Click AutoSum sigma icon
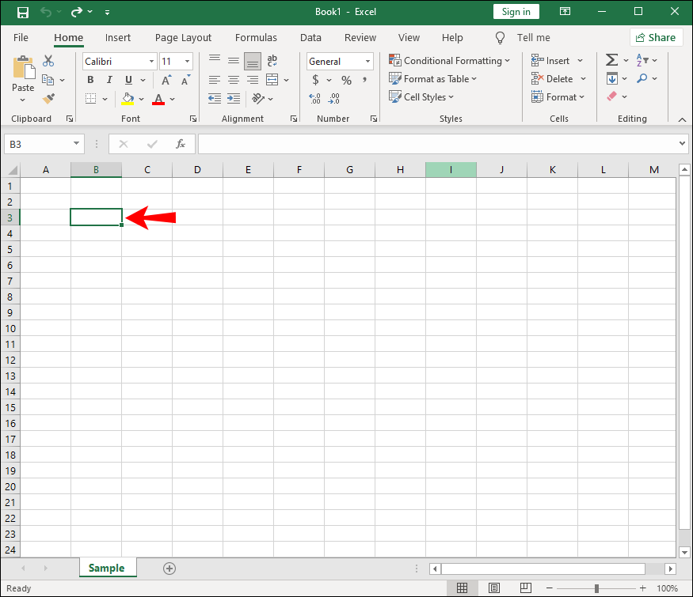This screenshot has height=597, width=693. point(611,59)
